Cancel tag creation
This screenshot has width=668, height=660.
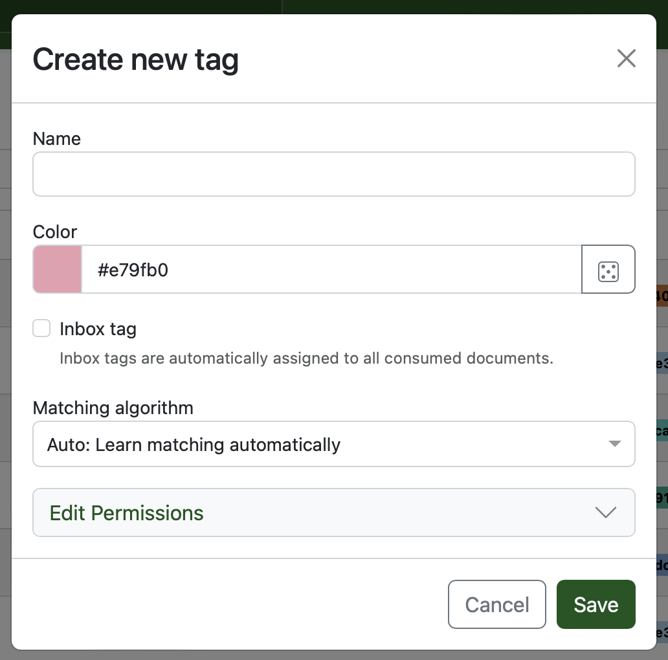(x=496, y=604)
